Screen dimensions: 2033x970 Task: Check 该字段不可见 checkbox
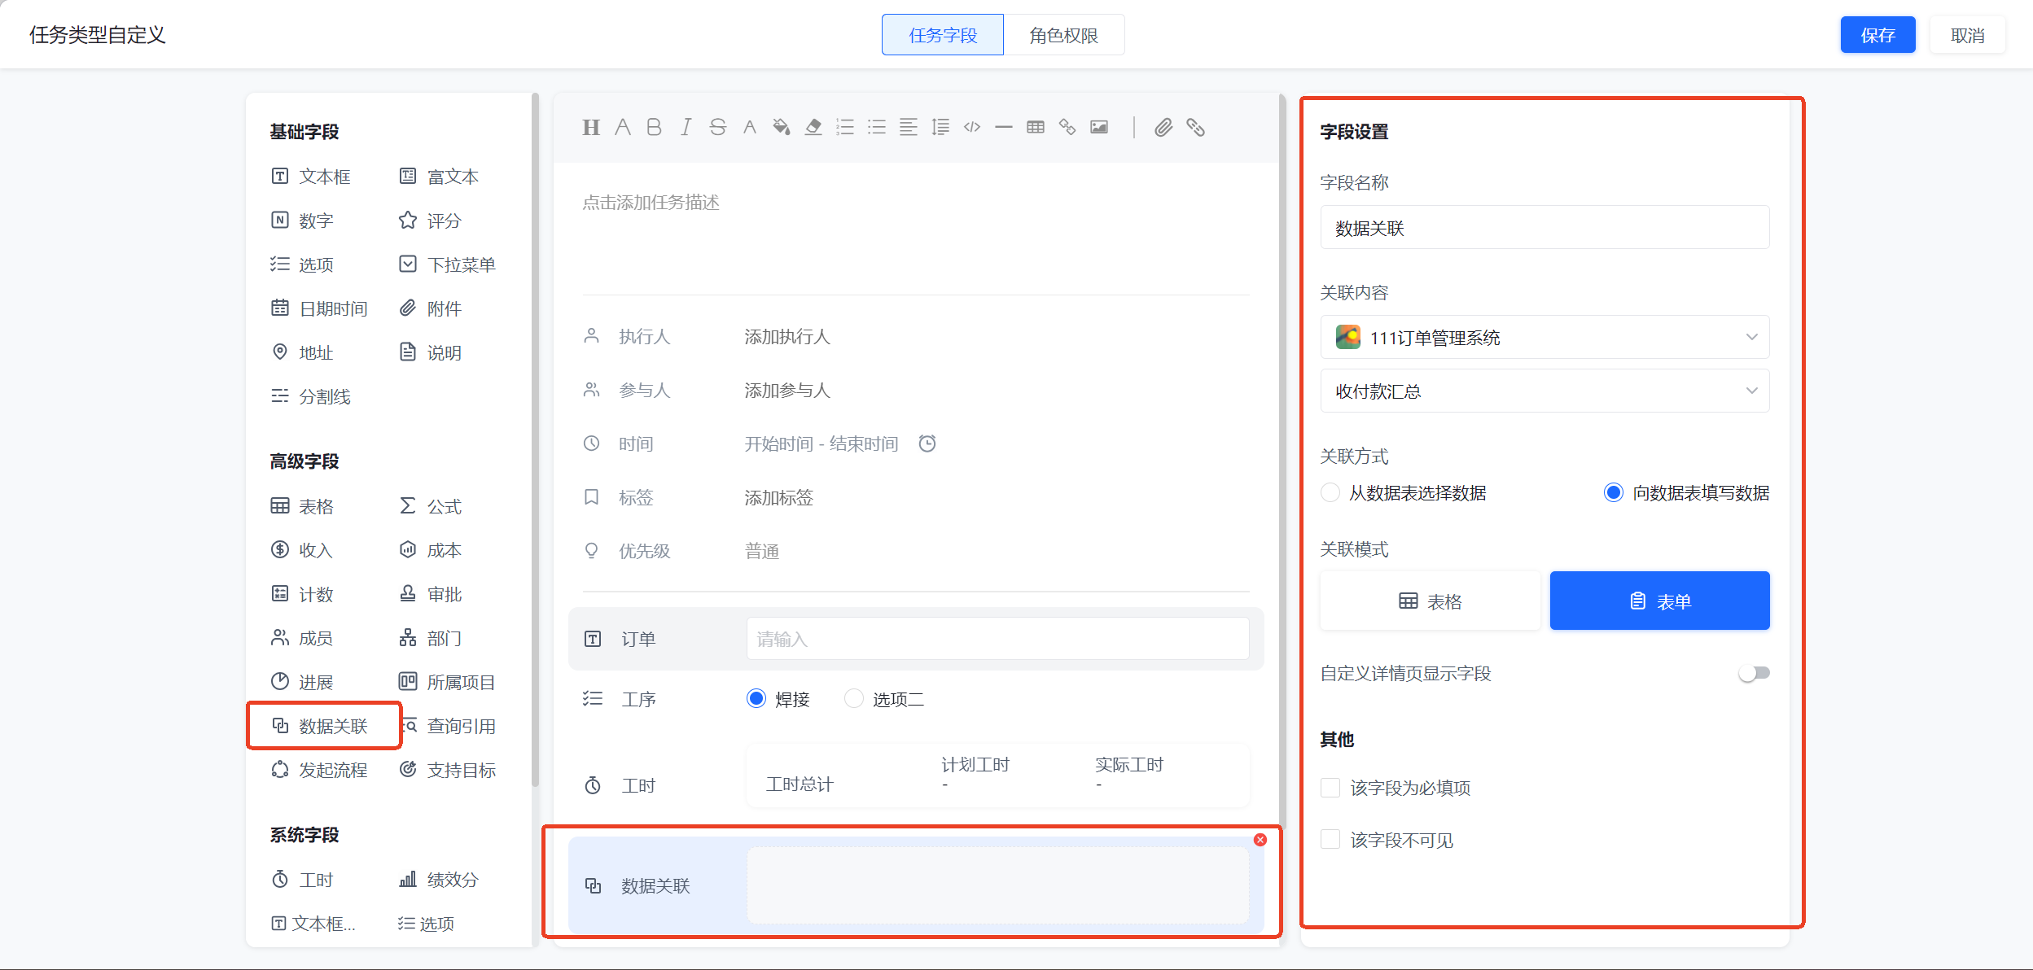pyautogui.click(x=1330, y=840)
